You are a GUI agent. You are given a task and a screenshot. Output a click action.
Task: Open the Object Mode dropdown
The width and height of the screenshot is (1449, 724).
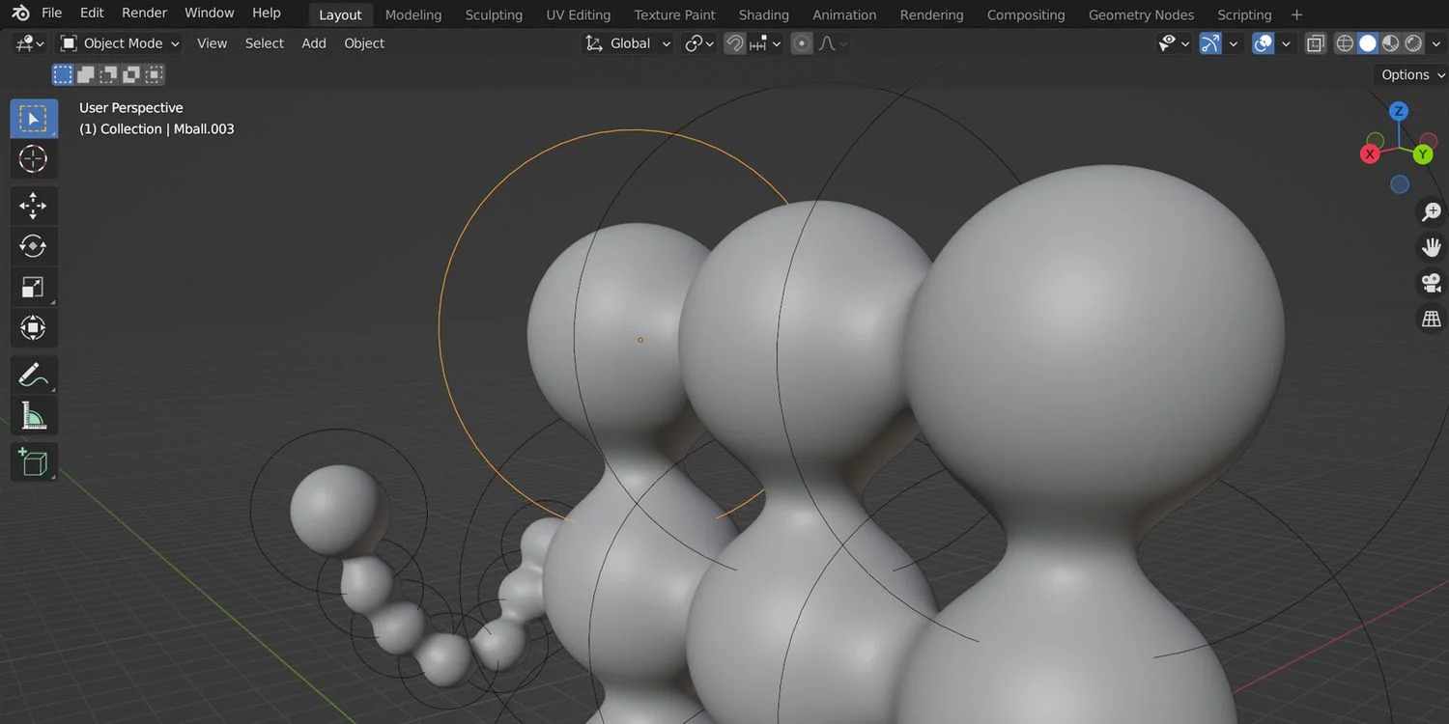tap(120, 43)
